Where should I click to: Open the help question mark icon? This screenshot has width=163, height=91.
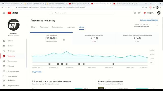coord(139,13)
